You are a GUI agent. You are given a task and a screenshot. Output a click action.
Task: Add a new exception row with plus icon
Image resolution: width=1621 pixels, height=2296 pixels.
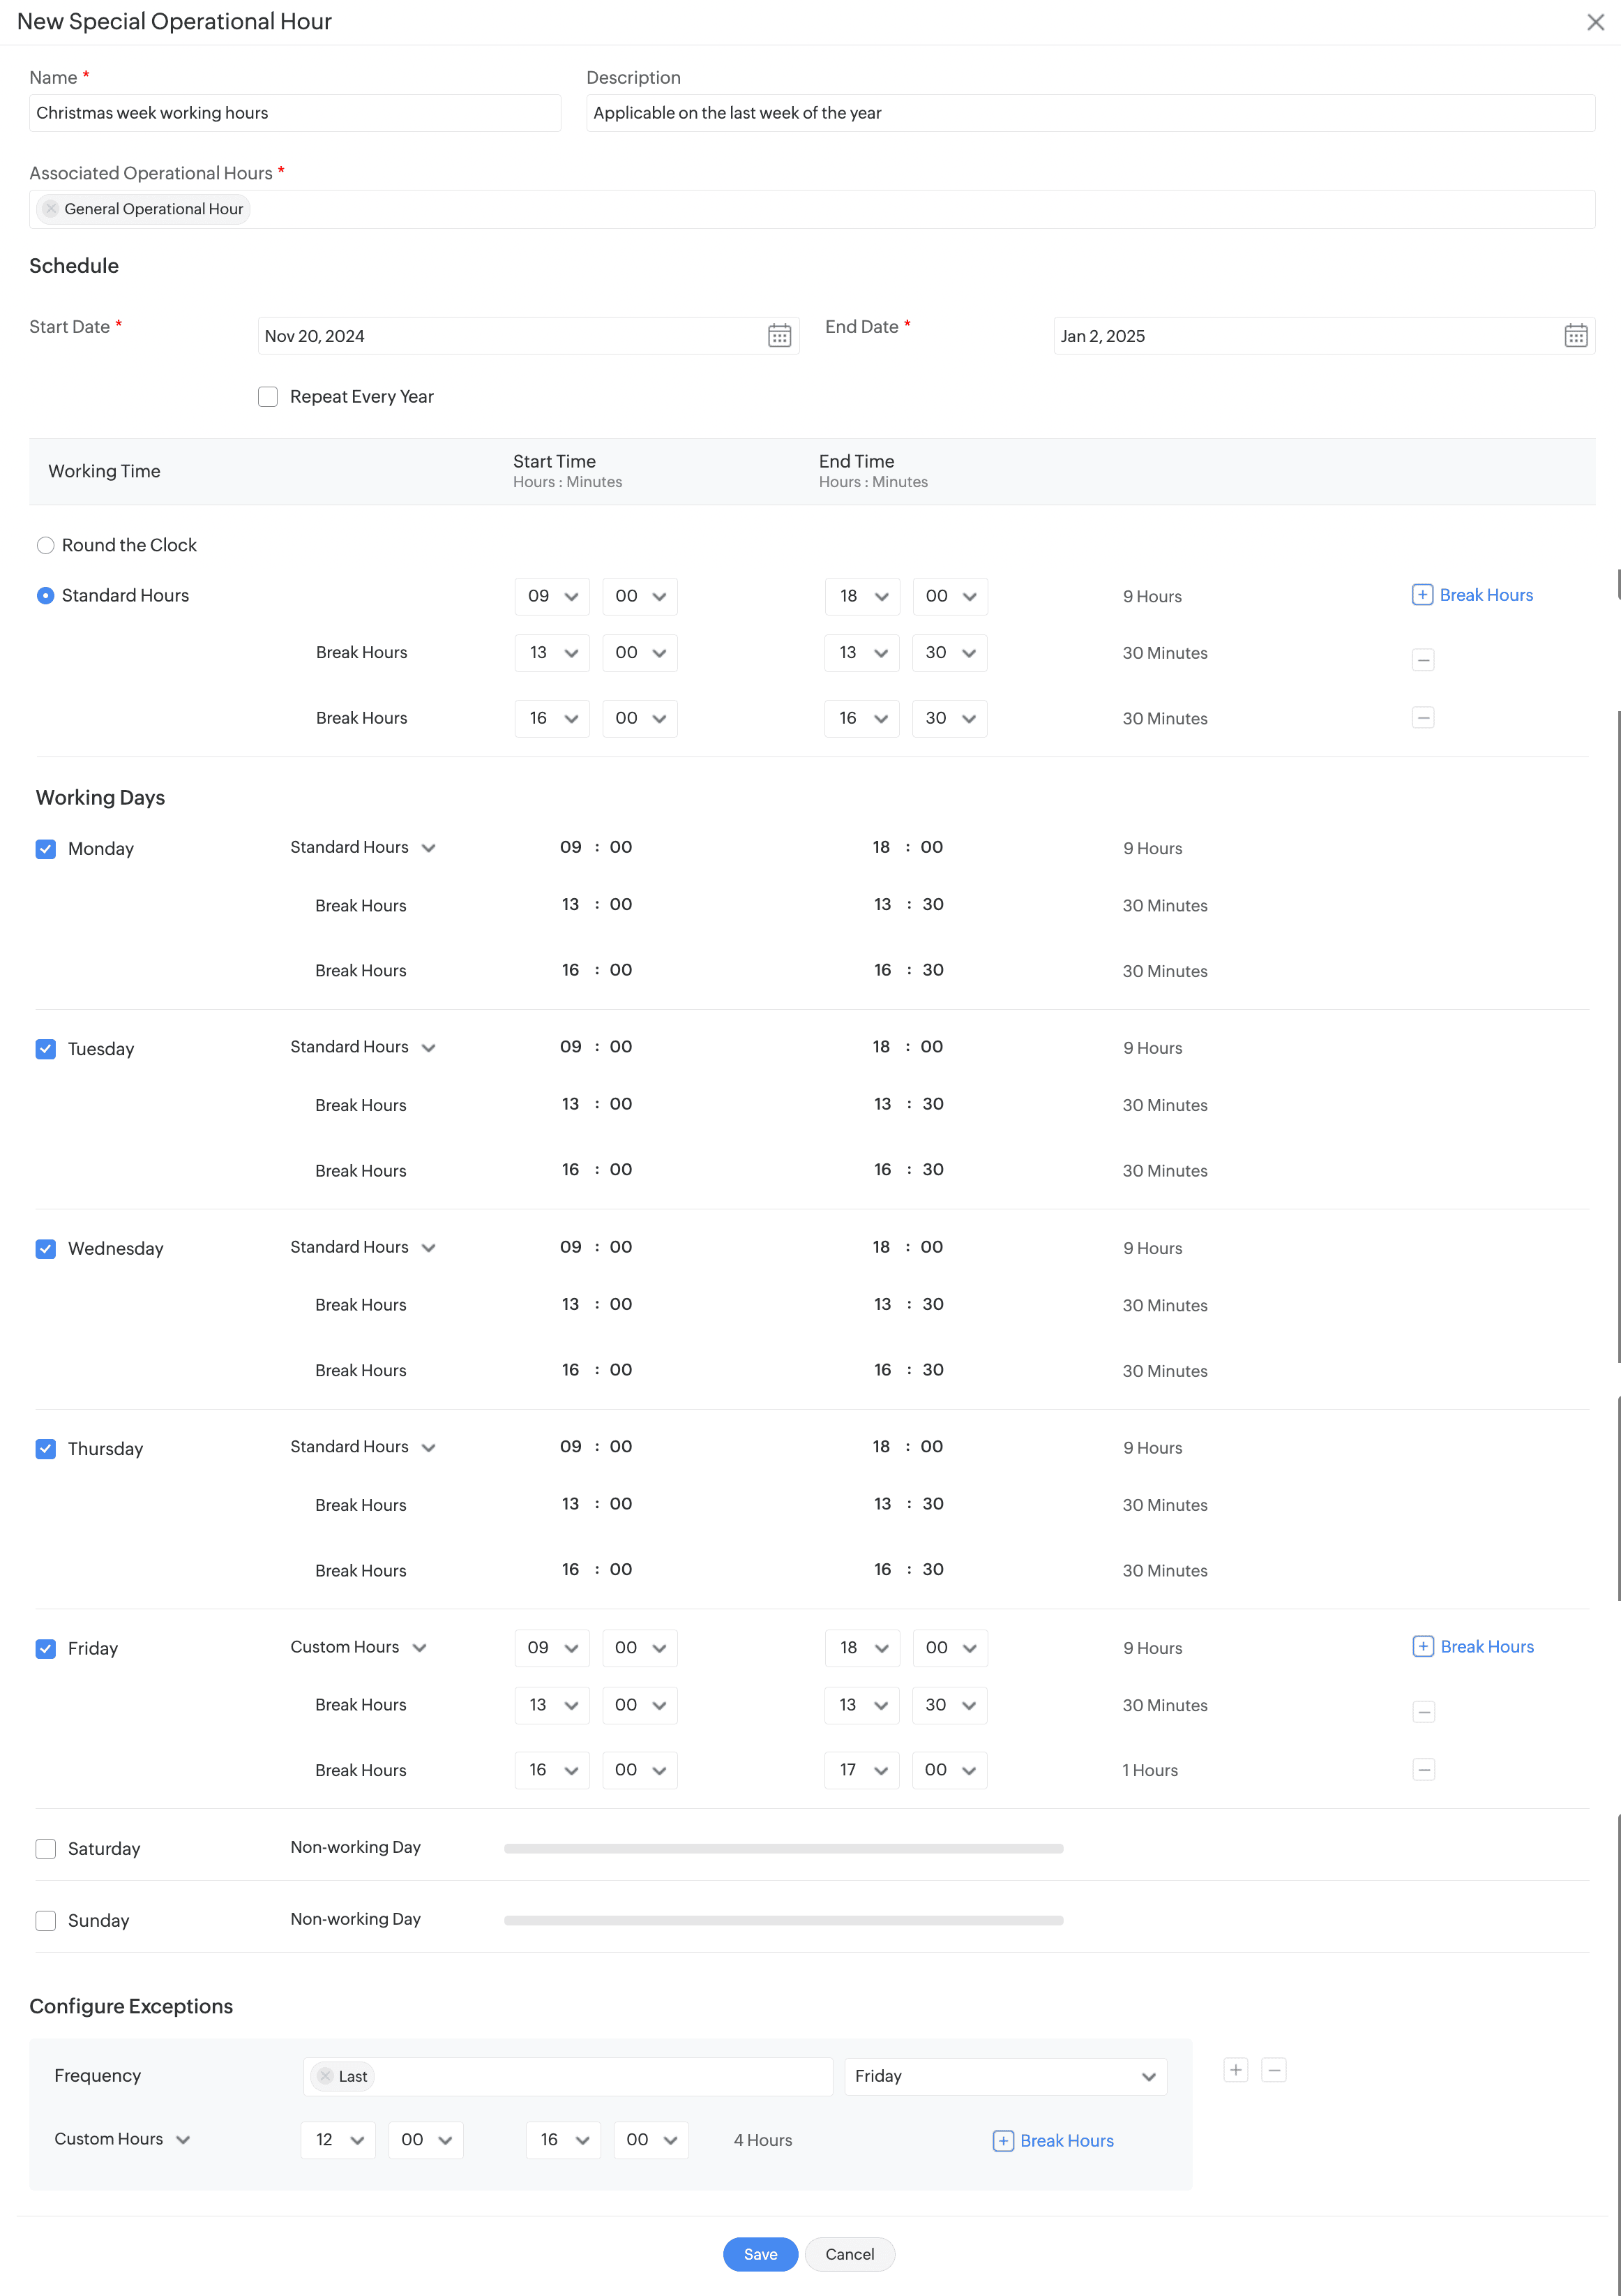click(1235, 2070)
